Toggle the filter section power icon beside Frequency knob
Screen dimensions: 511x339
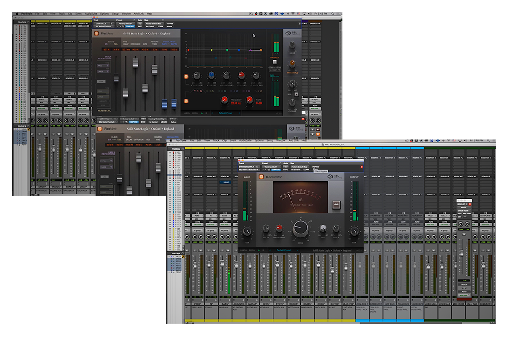pyautogui.click(x=186, y=101)
